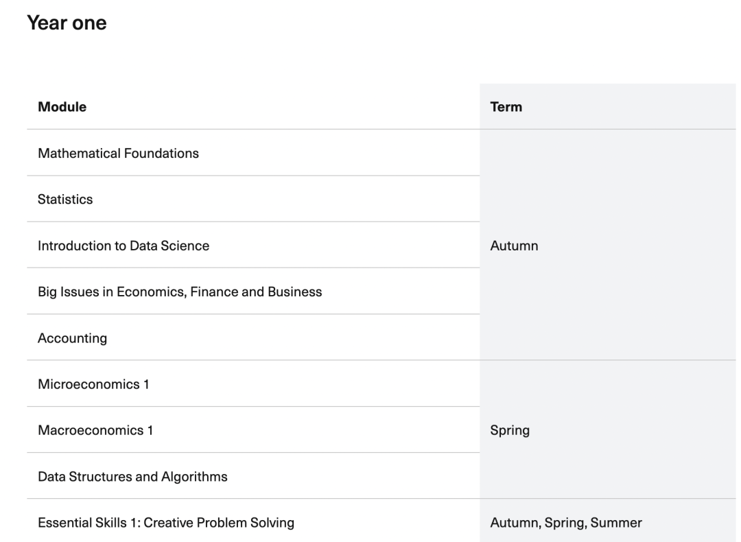Click the Term column header
741x542 pixels.
[506, 107]
